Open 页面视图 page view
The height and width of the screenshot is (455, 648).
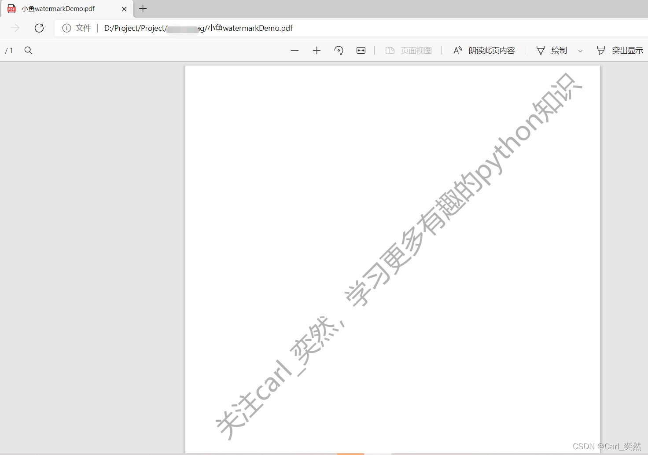coord(409,51)
